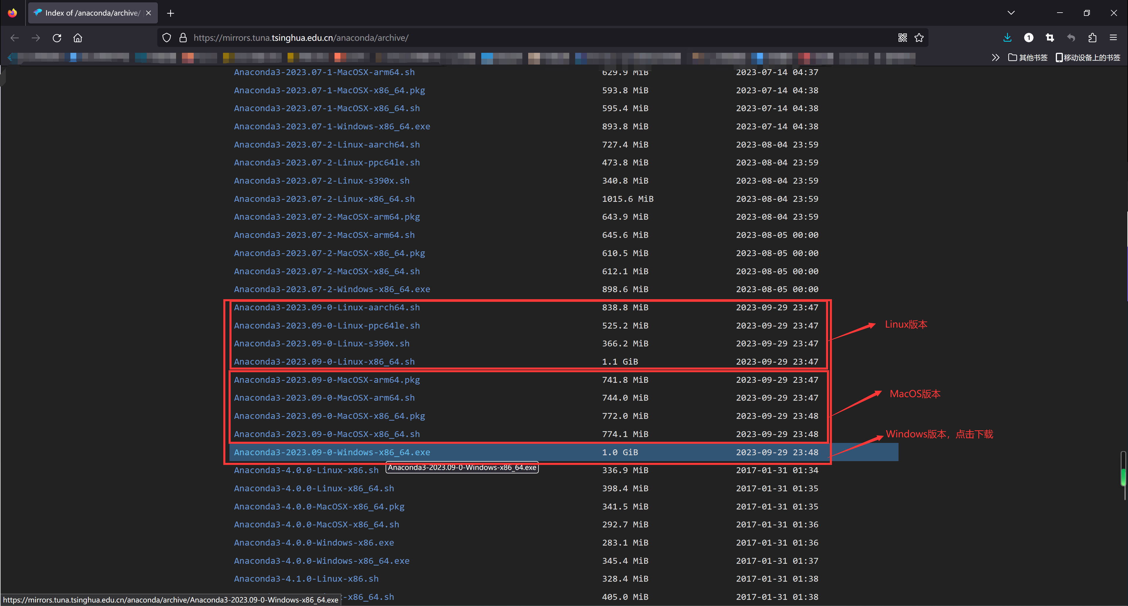Open Anaconda3-2023.07-2-Linux-aarch64.sh link

point(327,145)
